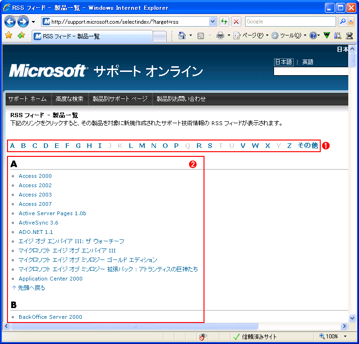Click the Home icon in command bar
Image resolution: width=359 pixels, height=344 pixels.
pyautogui.click(x=182, y=35)
